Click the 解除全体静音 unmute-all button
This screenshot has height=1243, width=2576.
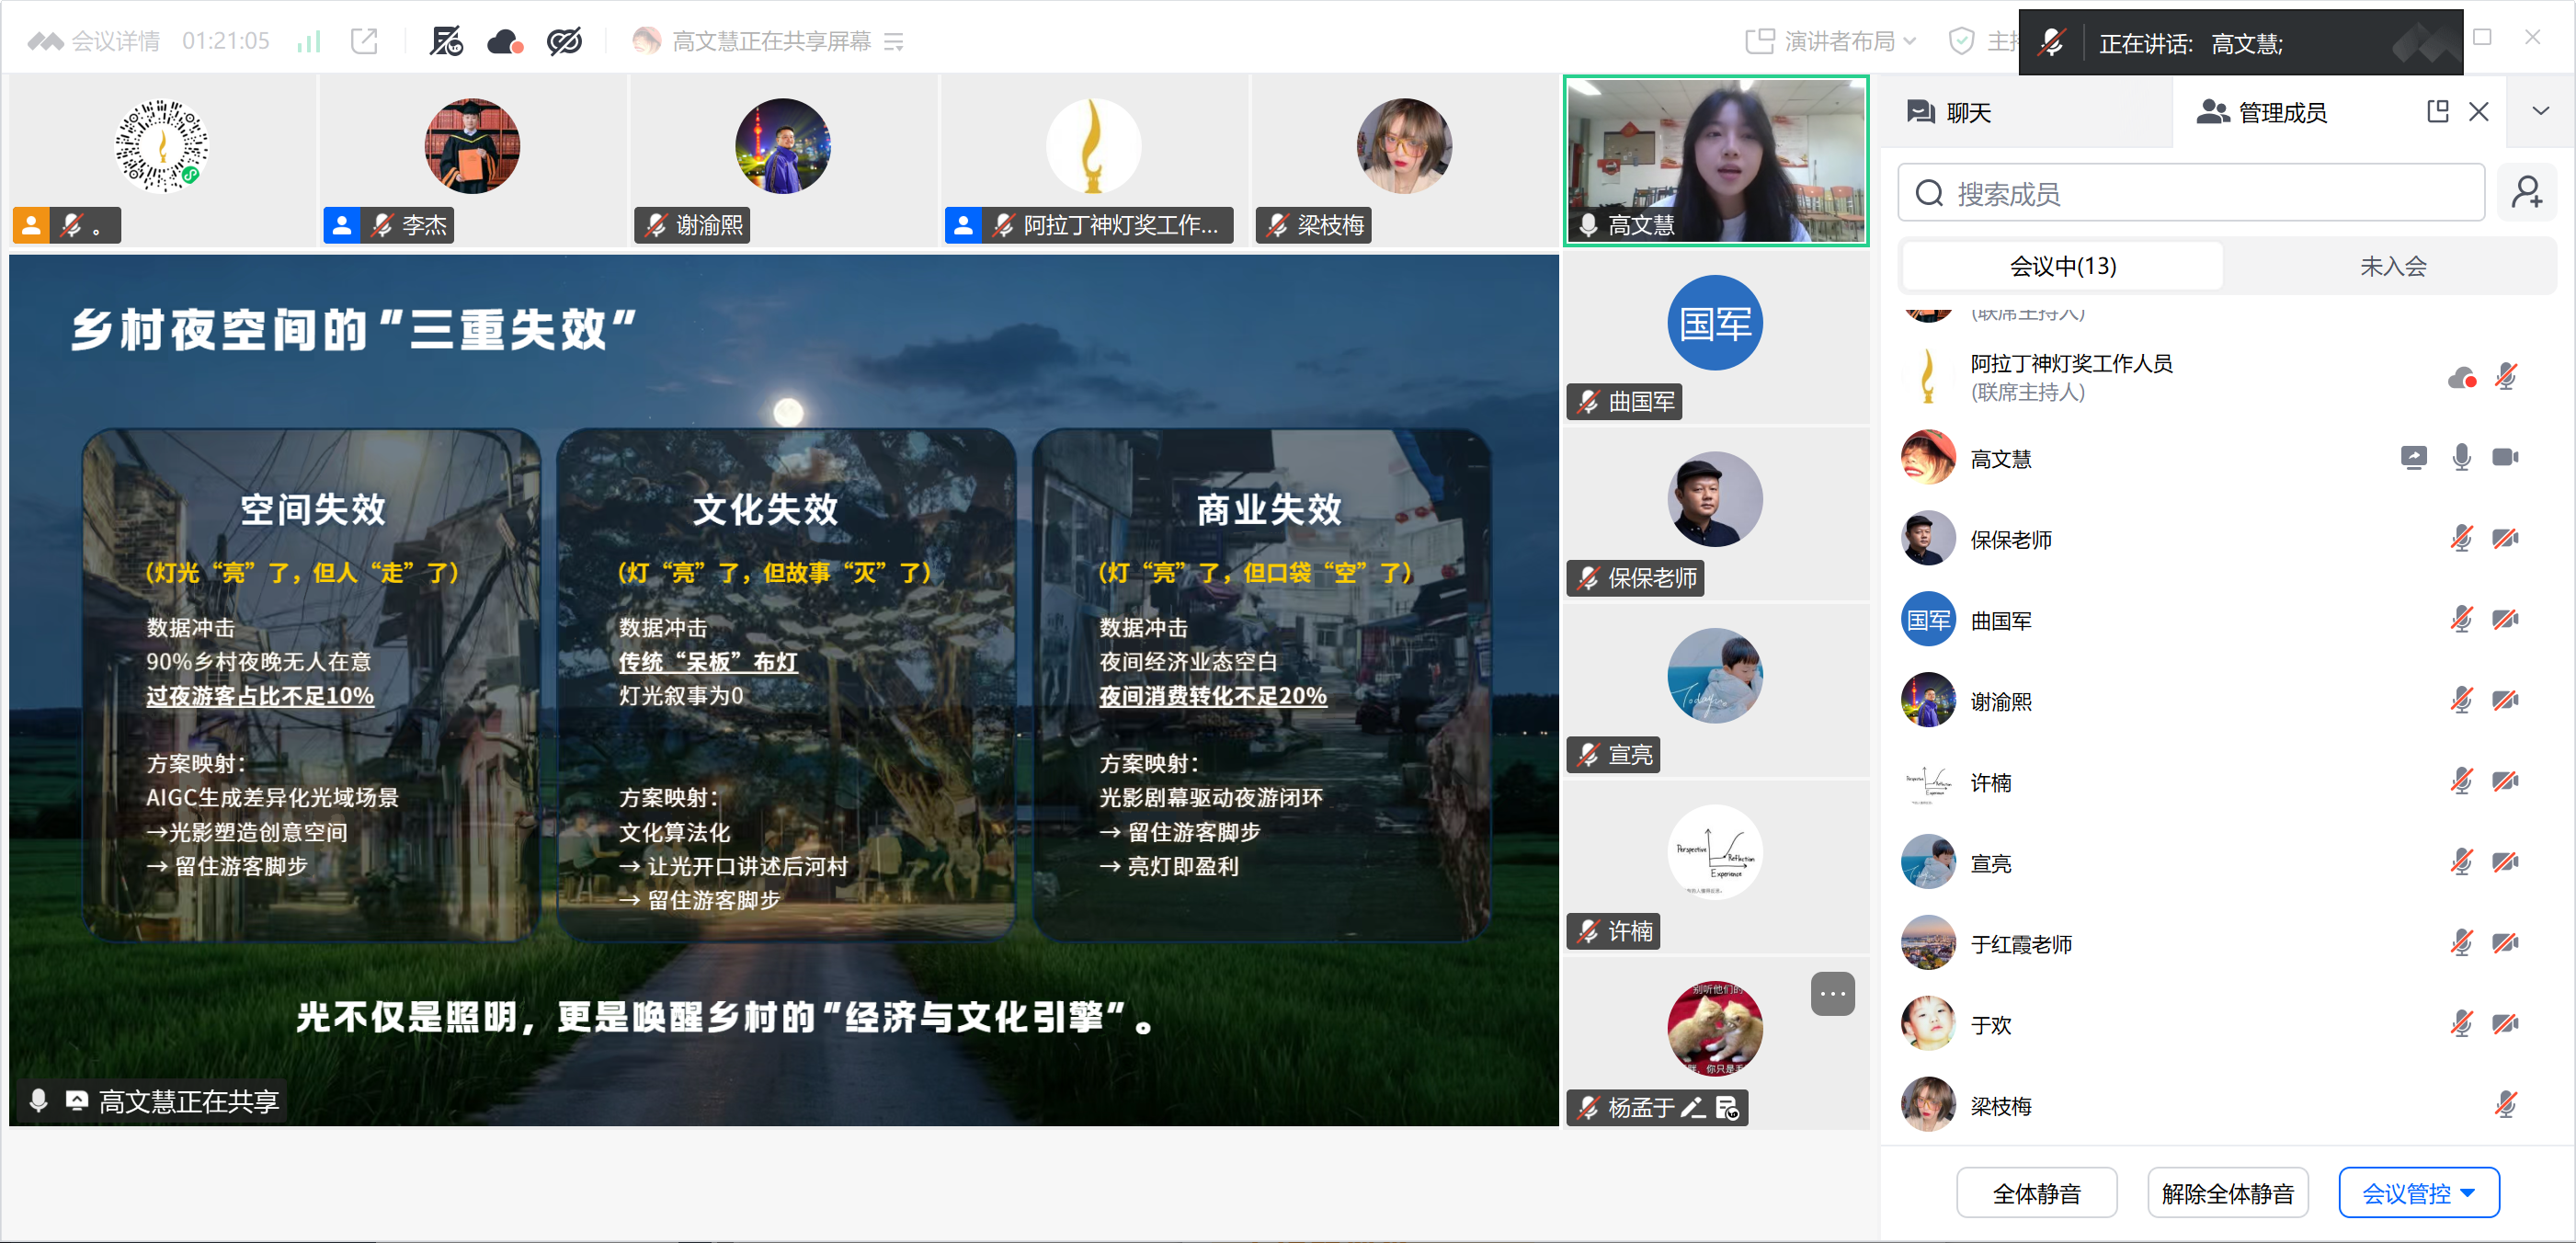(2227, 1192)
